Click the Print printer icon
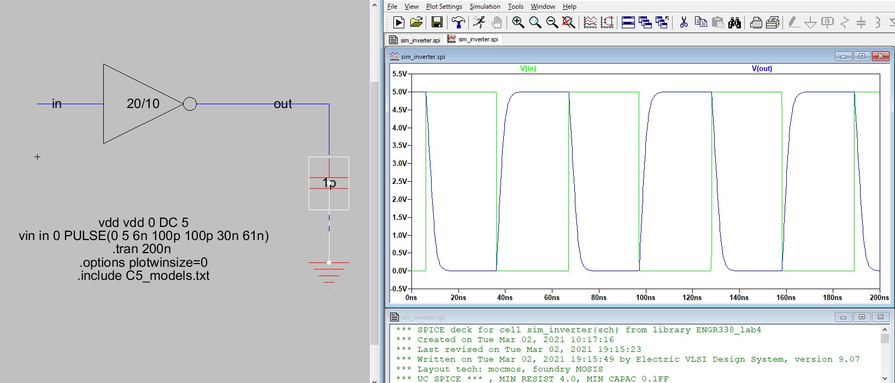This screenshot has height=383, width=895. [x=756, y=22]
